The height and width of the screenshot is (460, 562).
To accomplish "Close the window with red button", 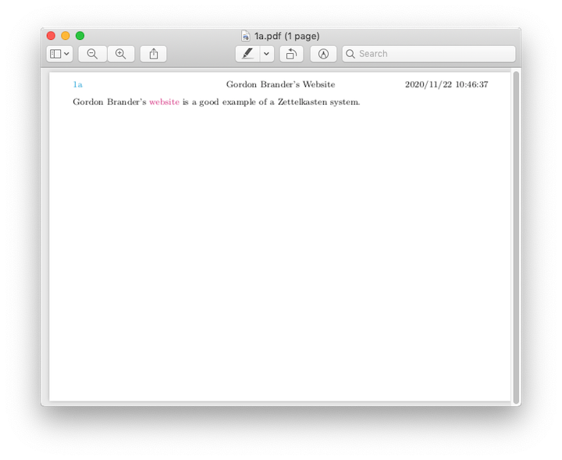I will click(51, 36).
